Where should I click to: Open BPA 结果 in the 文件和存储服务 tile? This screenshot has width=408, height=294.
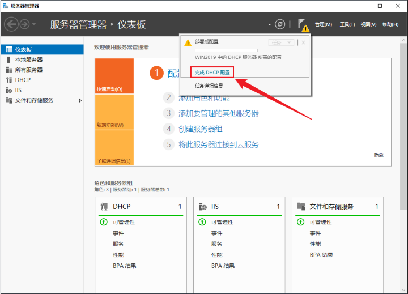(x=321, y=255)
